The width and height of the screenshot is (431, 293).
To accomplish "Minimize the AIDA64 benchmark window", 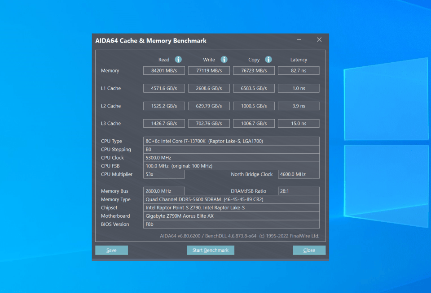I will click(299, 40).
